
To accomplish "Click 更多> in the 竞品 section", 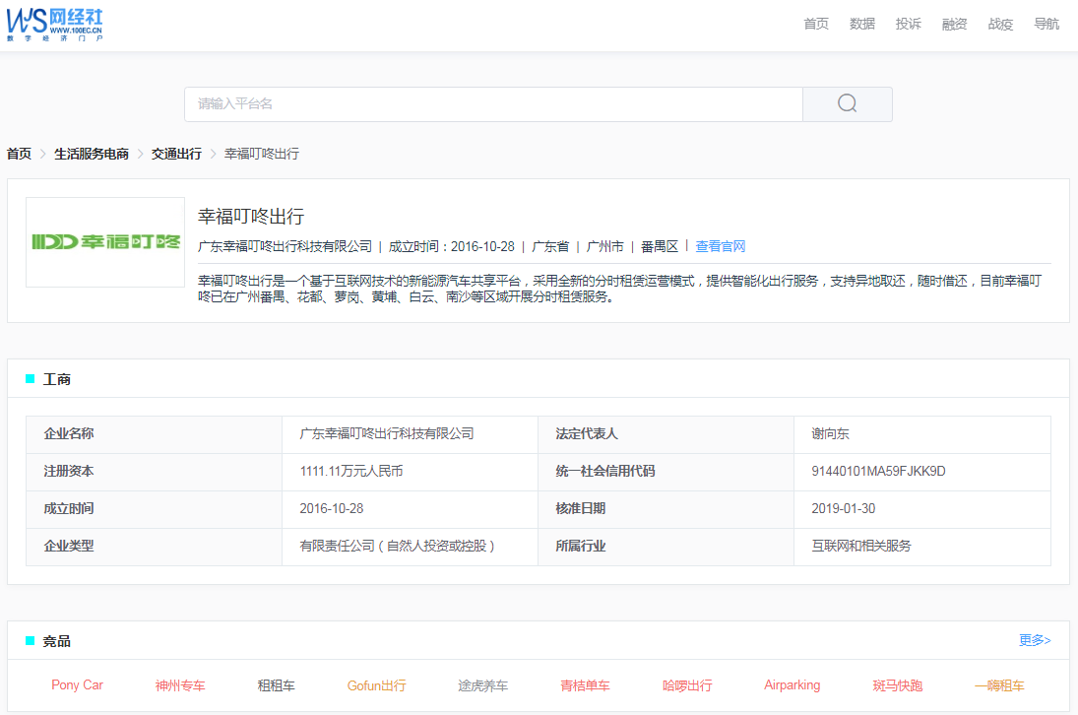I will click(x=1035, y=640).
